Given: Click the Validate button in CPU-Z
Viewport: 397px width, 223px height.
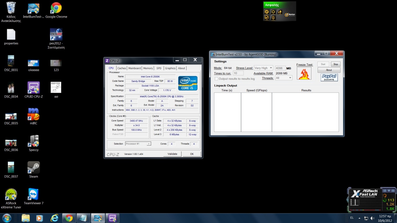Looking at the screenshot, I should click(172, 154).
